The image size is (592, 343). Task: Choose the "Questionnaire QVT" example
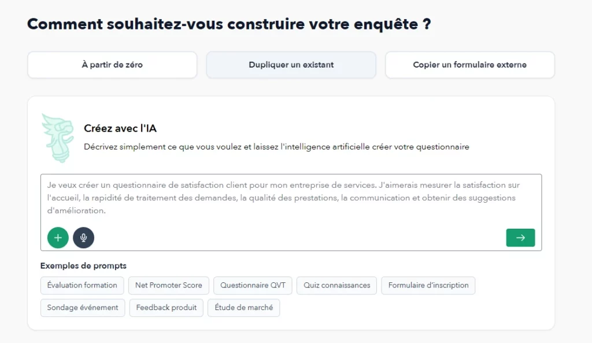pyautogui.click(x=253, y=285)
